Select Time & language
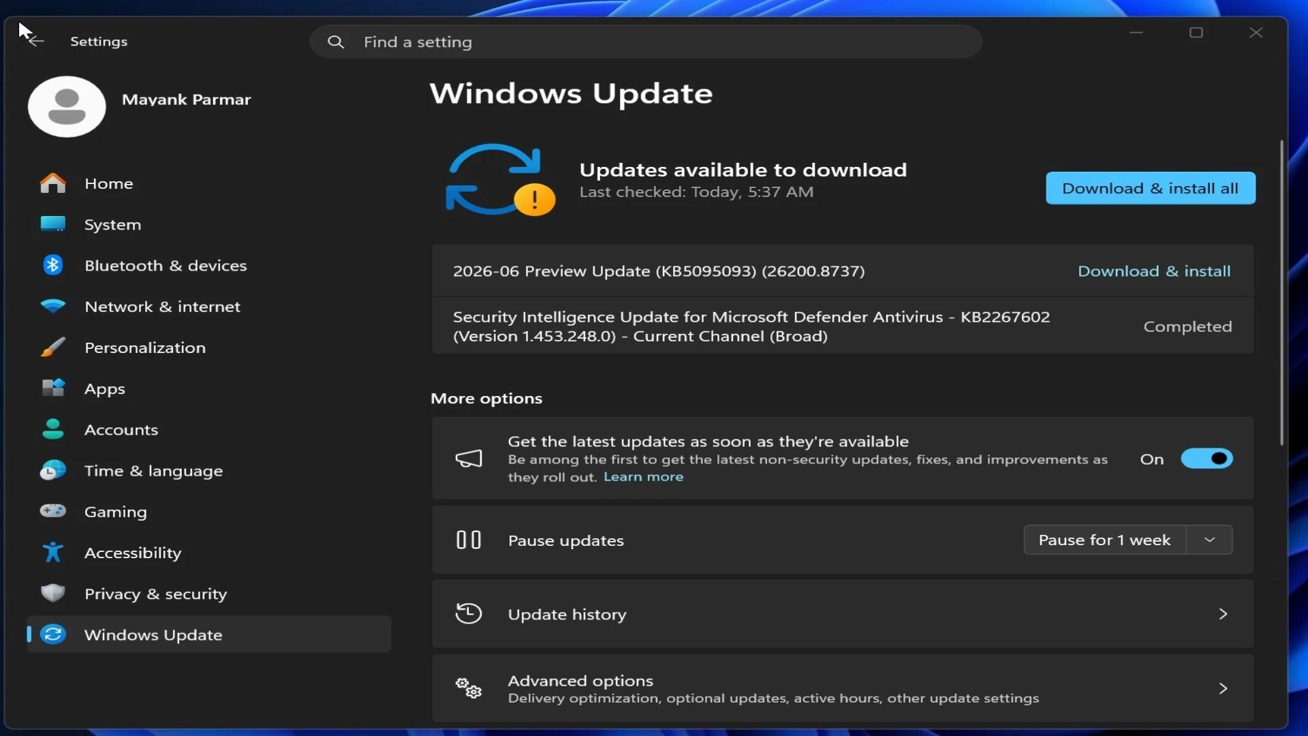This screenshot has width=1308, height=736. coord(208,470)
